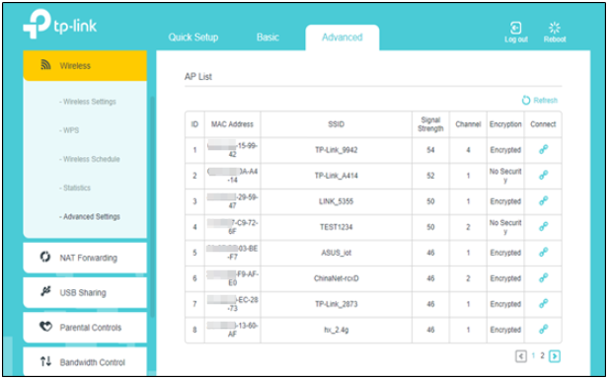The image size is (609, 380).
Task: Click the ID column header
Action: pos(194,124)
